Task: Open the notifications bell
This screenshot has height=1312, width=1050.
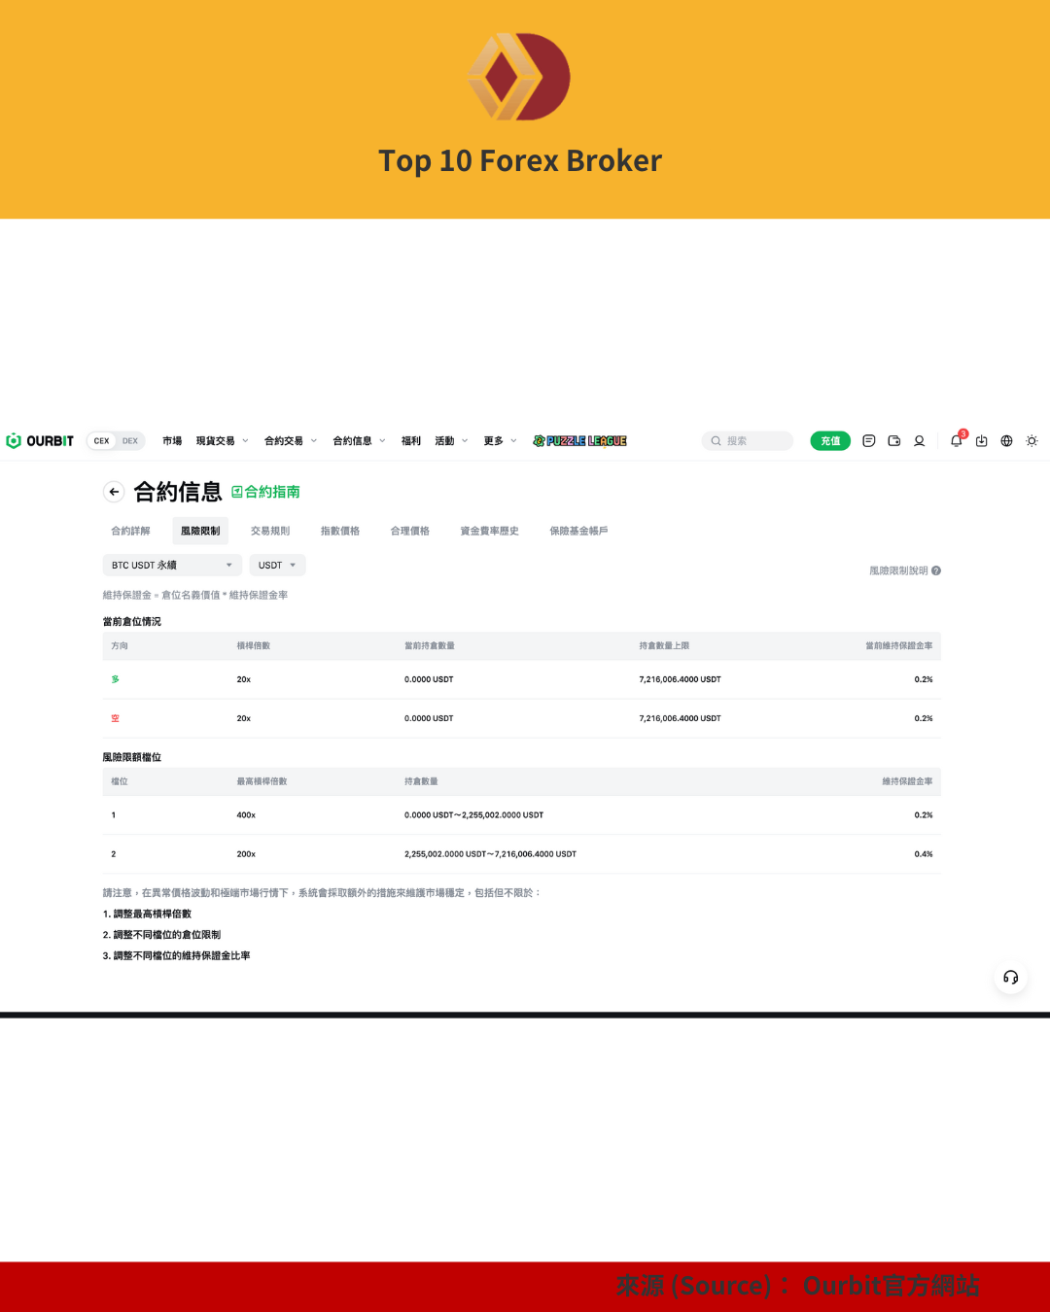Action: 956,441
